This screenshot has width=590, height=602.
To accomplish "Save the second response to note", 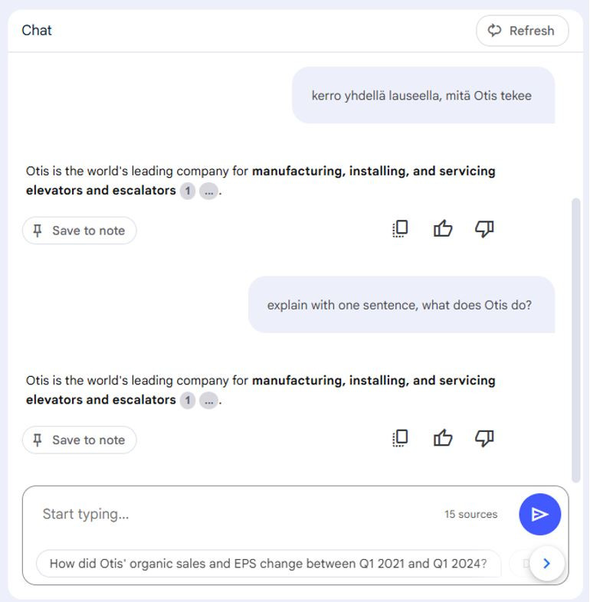I will point(80,440).
